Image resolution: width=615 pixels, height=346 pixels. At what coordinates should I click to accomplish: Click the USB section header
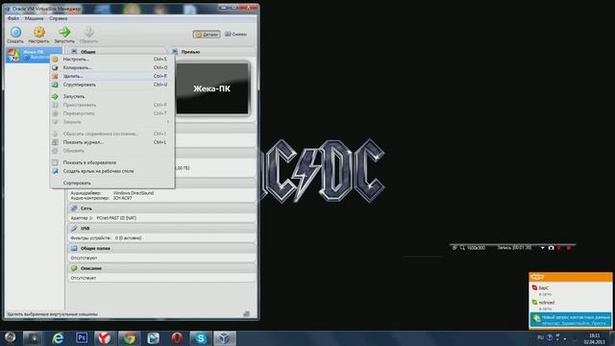point(161,229)
